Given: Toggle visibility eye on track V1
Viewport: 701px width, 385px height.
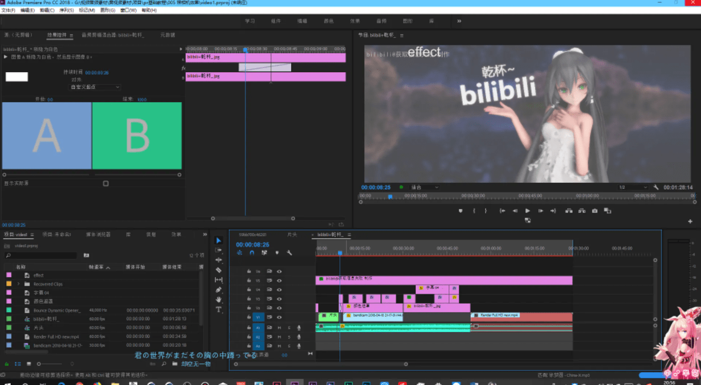Looking at the screenshot, I should [x=279, y=317].
